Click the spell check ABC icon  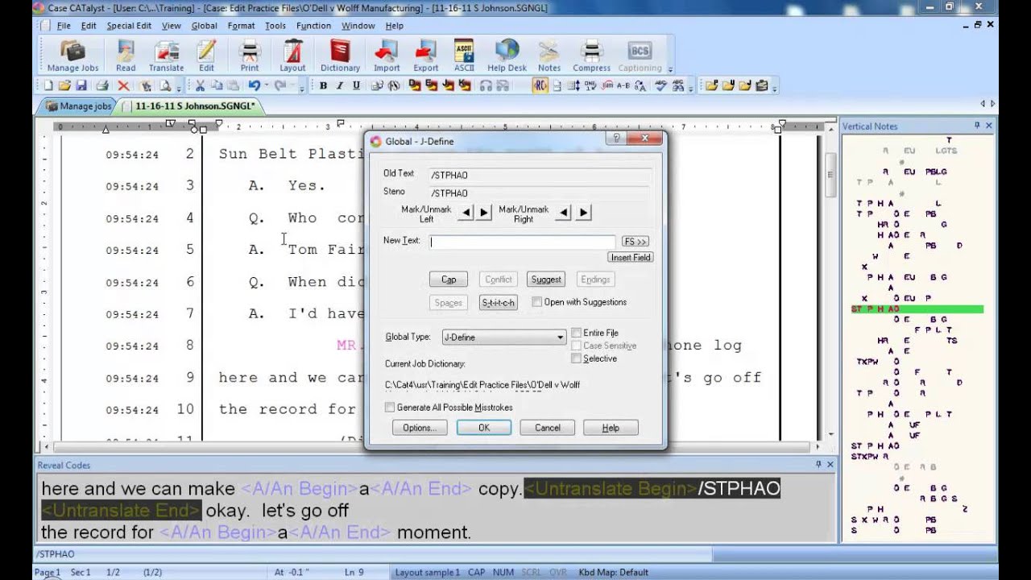[x=660, y=85]
